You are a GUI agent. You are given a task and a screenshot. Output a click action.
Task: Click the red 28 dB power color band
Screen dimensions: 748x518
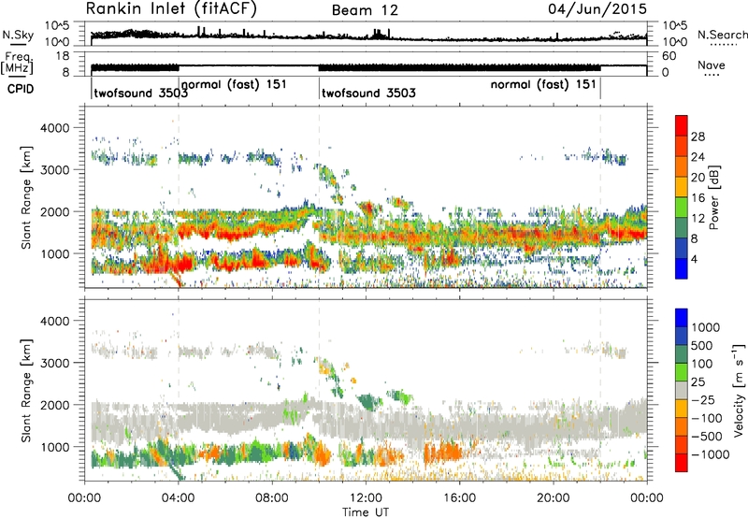click(x=682, y=125)
